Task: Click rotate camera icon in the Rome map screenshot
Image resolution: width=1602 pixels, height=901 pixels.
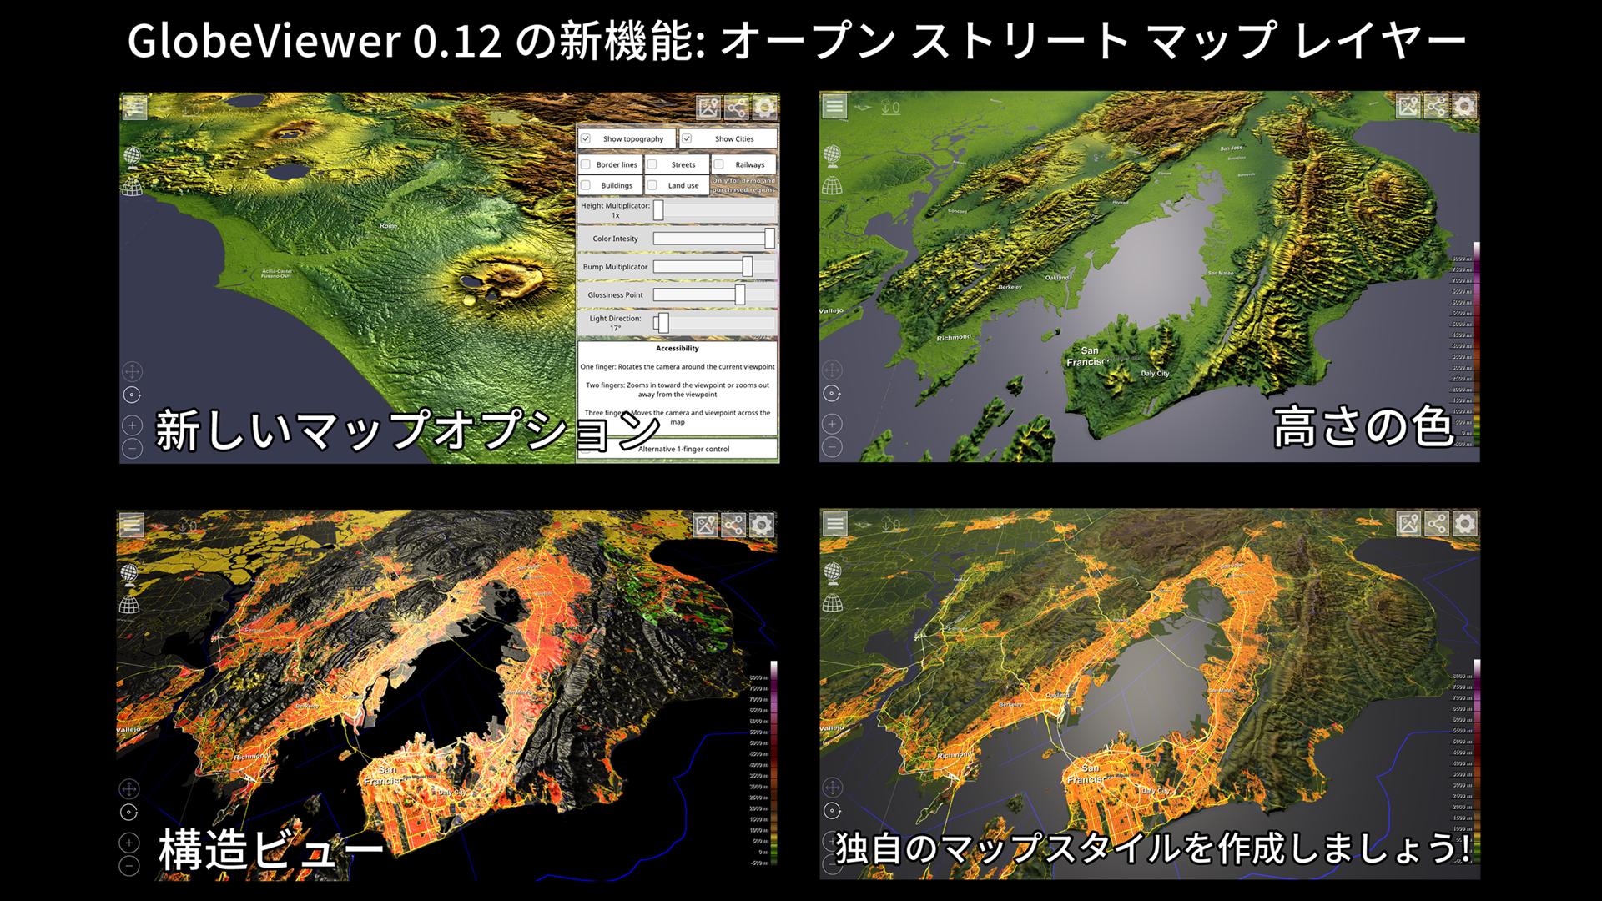Action: 132,395
